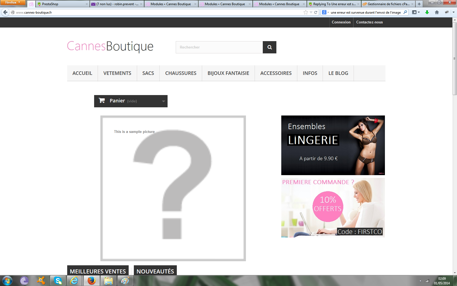Open the Ensembles Lingerie banner

[x=333, y=145]
